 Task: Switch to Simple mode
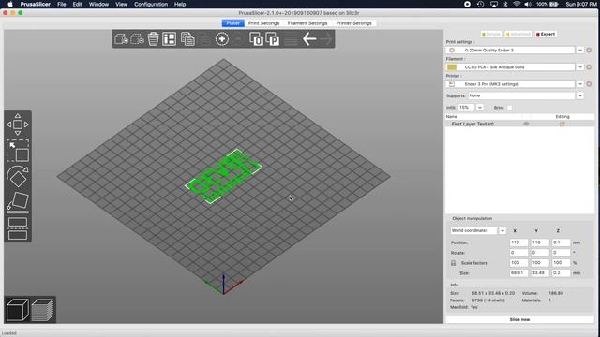(x=491, y=34)
